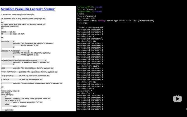Viewport: 187px width, 117px height.
Task: Click the 'ID [a-z][a-z0-9]*' definition line
Action: [x=13, y=34]
